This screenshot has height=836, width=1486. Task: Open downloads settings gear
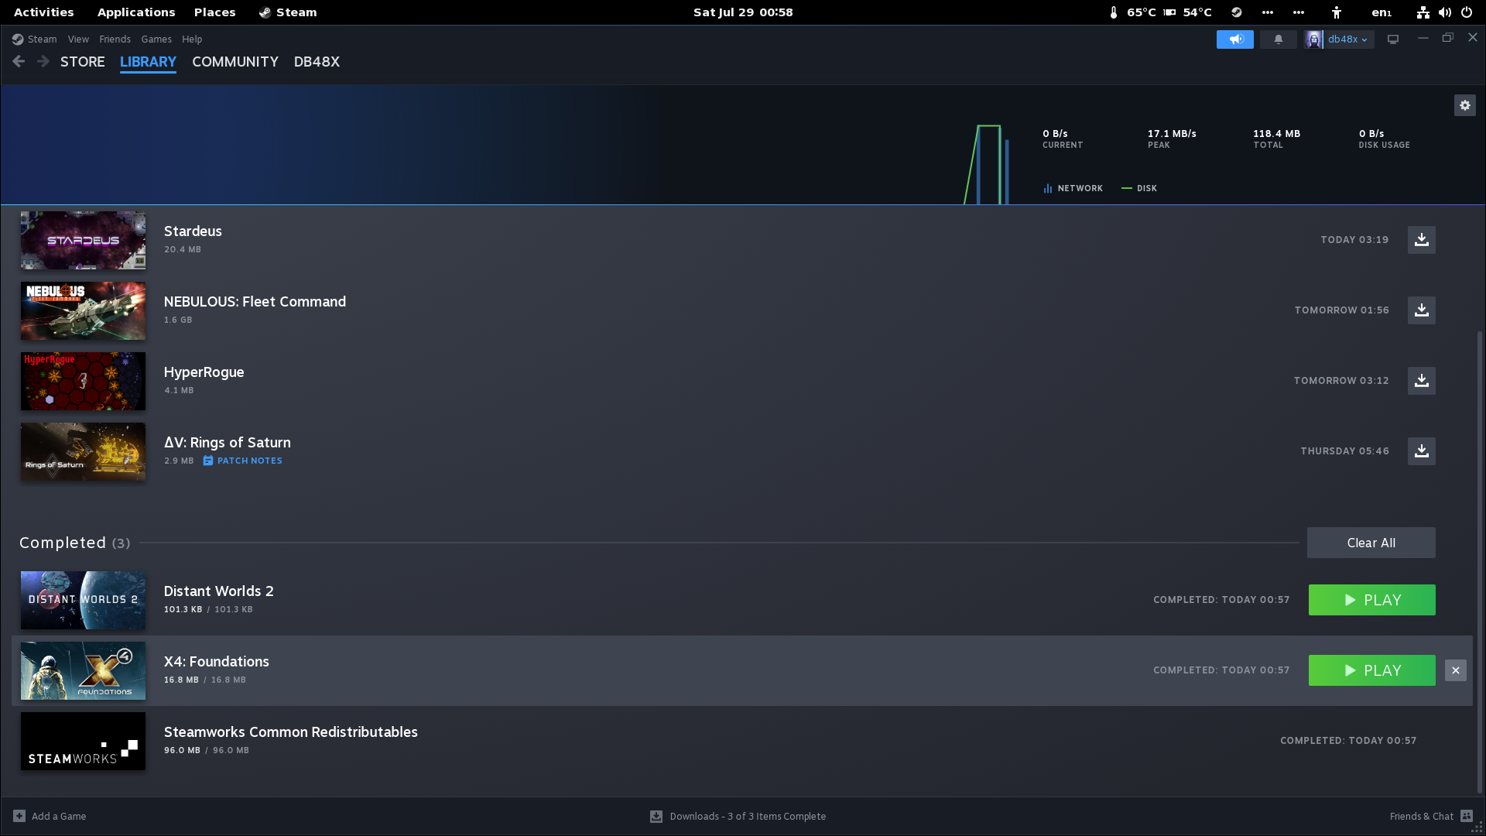[1464, 105]
